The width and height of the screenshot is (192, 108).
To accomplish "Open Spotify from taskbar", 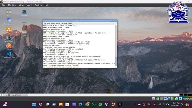I will (x=100, y=104).
